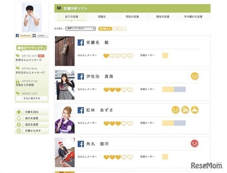
Task: Click the Facebook icon beside 安慶名 毅
Action: [81, 43]
